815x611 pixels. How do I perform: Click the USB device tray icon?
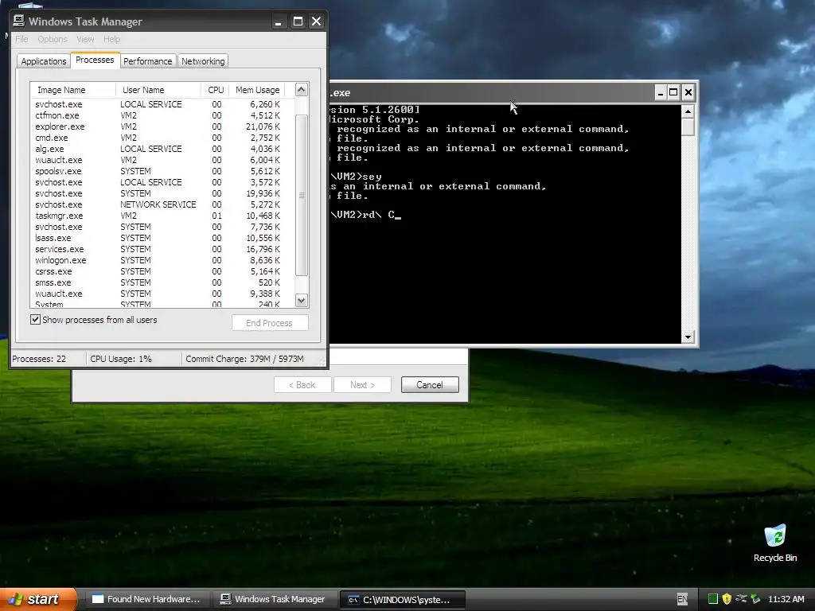[x=741, y=599]
